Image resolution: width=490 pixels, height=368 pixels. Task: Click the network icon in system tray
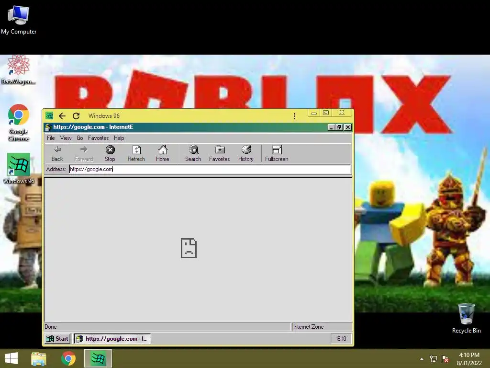pos(434,359)
